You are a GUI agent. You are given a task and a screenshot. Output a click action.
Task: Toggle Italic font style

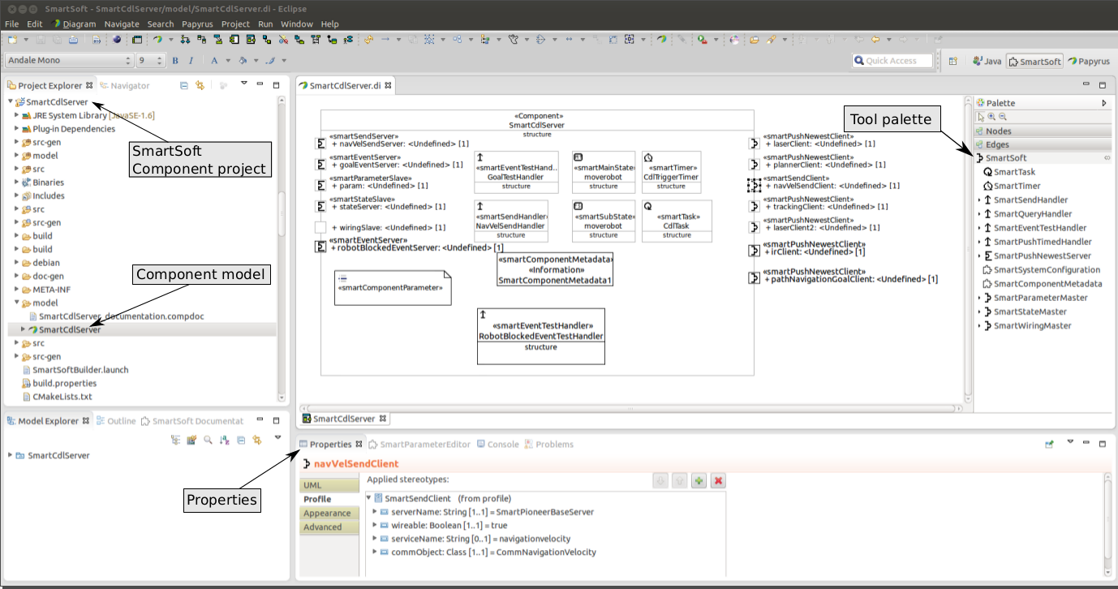point(191,60)
